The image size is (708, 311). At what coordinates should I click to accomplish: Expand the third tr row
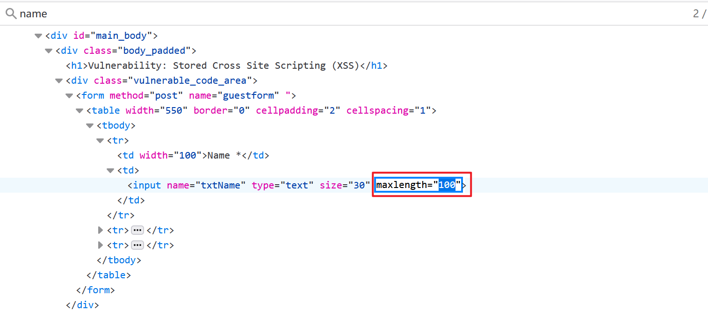(100, 245)
